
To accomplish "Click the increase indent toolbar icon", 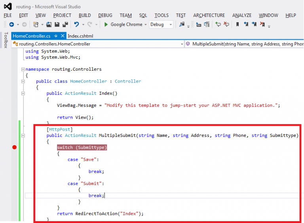I will [x=207, y=25].
